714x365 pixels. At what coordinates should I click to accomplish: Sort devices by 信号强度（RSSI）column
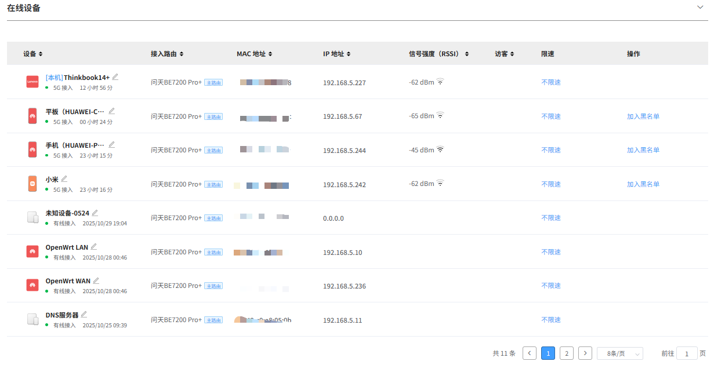click(x=437, y=53)
